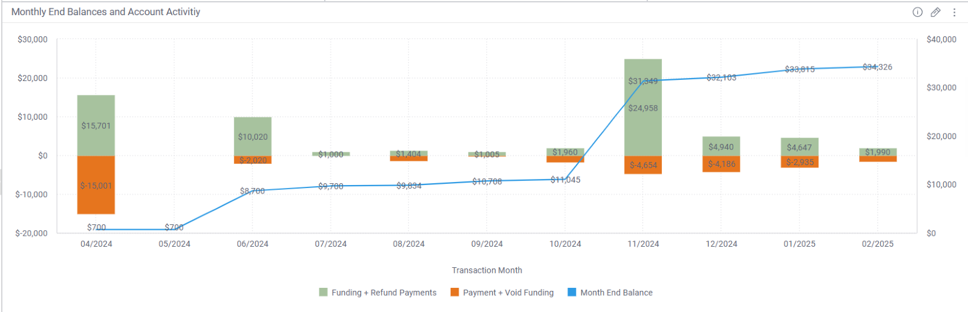Select the green $24,958 bar for 11/2024
The image size is (968, 312).
tap(643, 108)
